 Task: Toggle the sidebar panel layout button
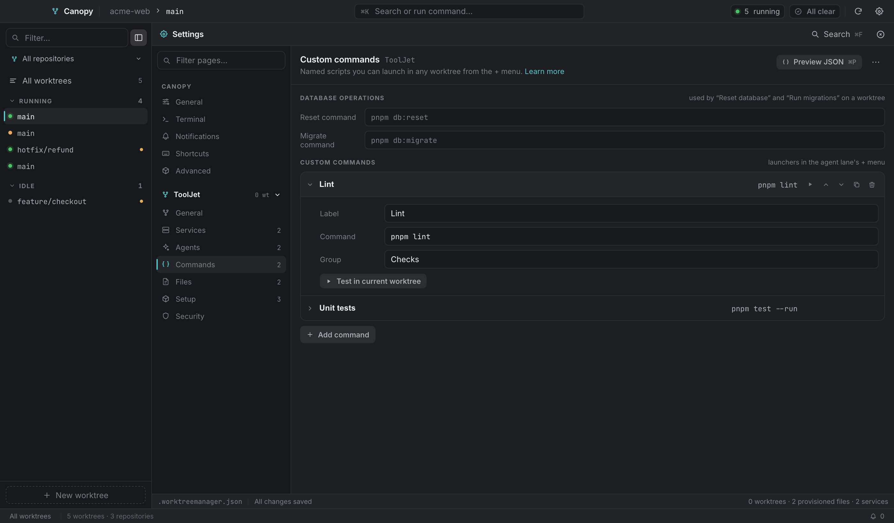click(x=138, y=38)
